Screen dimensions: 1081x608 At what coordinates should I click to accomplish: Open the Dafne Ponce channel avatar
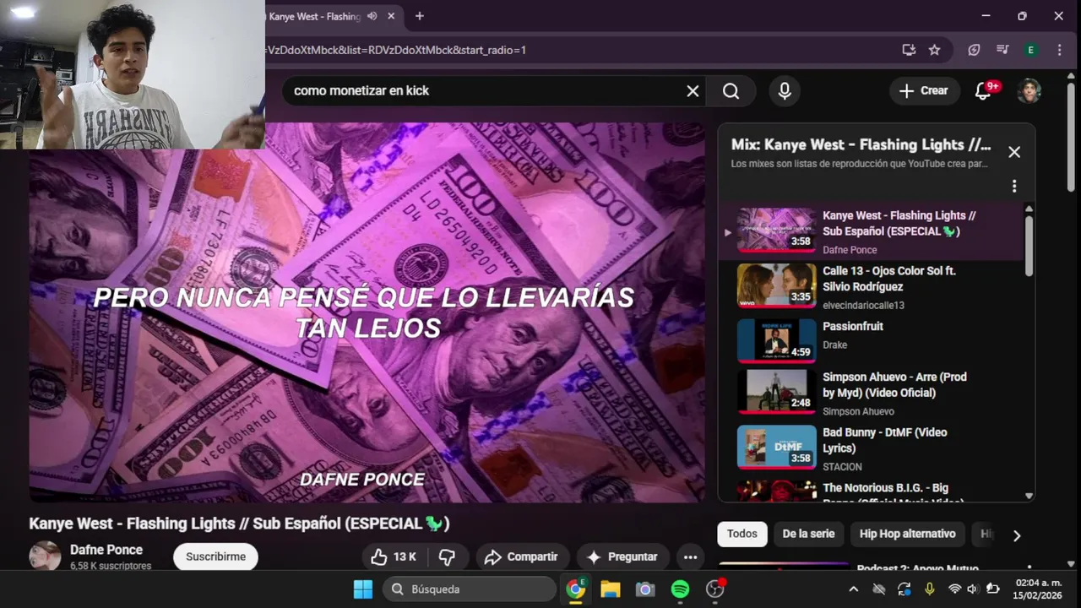pos(45,557)
